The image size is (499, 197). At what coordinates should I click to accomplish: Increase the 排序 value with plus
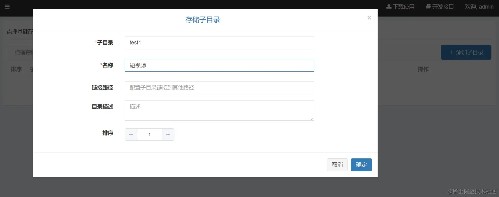[168, 134]
